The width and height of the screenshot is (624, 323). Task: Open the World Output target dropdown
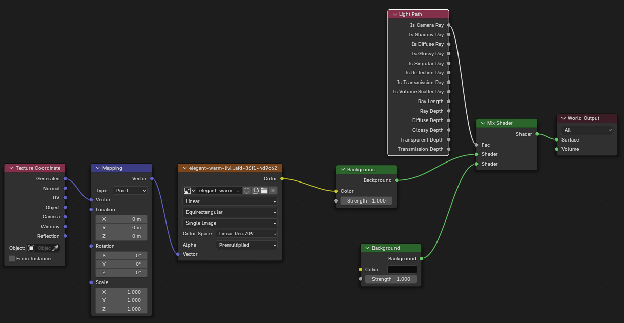click(x=587, y=130)
